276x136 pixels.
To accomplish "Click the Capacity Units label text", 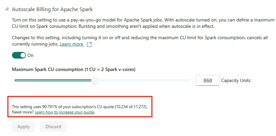I will coord(236,81).
